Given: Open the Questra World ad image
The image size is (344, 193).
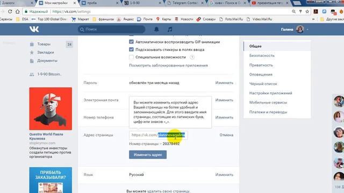Looking at the screenshot, I should 51,109.
